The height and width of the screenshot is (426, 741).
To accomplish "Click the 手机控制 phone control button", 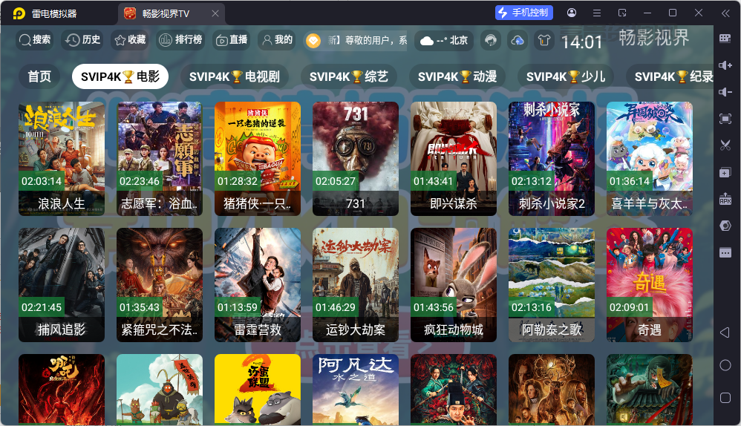I will pos(524,13).
